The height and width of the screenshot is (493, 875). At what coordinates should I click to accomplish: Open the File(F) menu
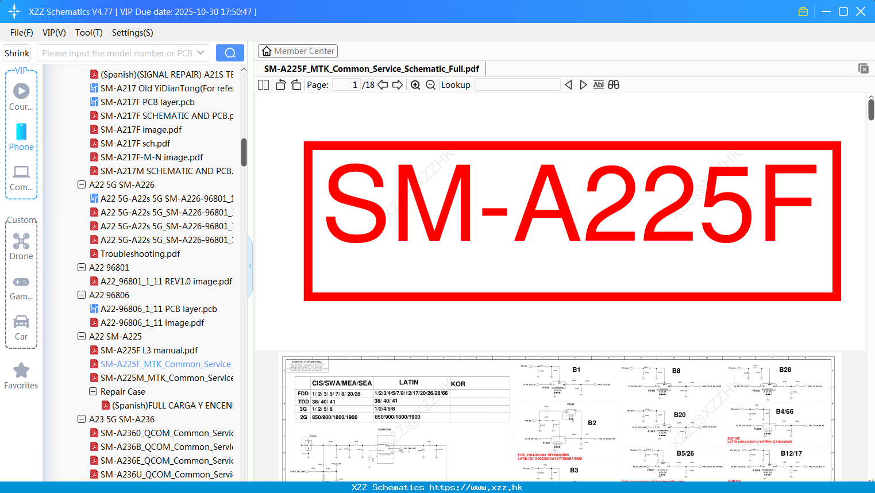[x=22, y=33]
